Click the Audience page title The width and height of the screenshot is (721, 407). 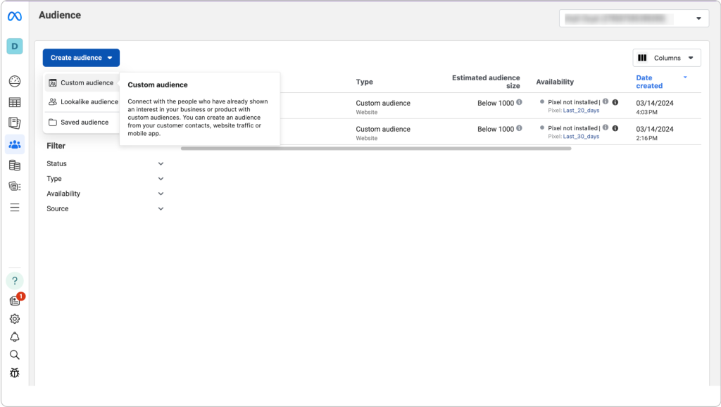(x=60, y=15)
